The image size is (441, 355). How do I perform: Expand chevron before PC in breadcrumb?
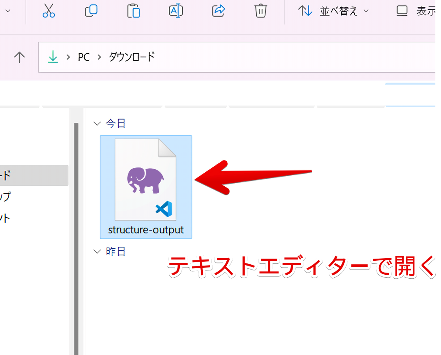[x=68, y=57]
